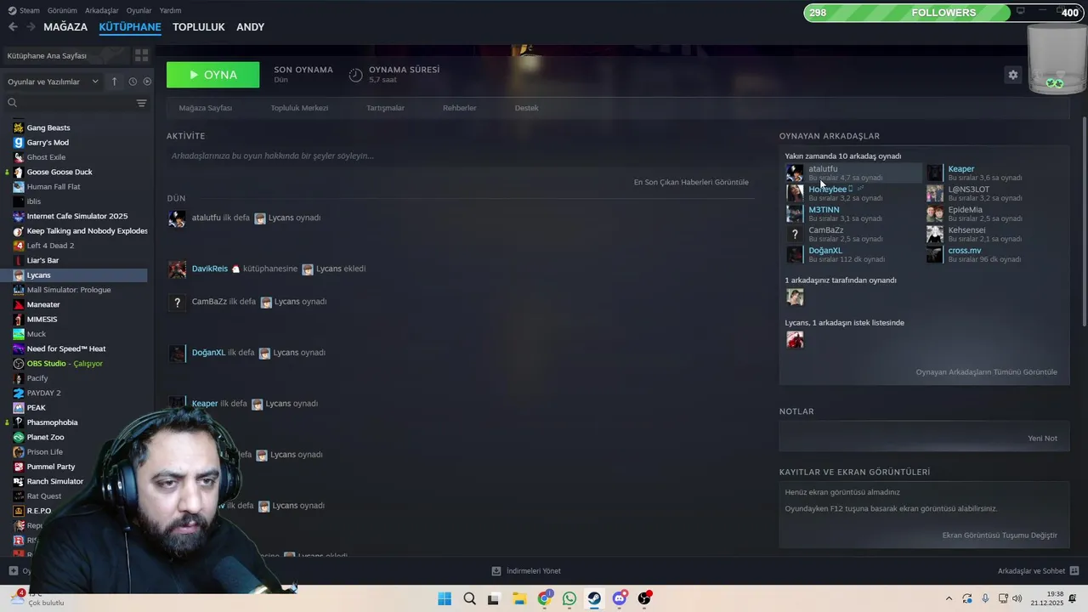Go forward with the right arrow
Viewport: 1088px width, 612px height.
[x=31, y=27]
